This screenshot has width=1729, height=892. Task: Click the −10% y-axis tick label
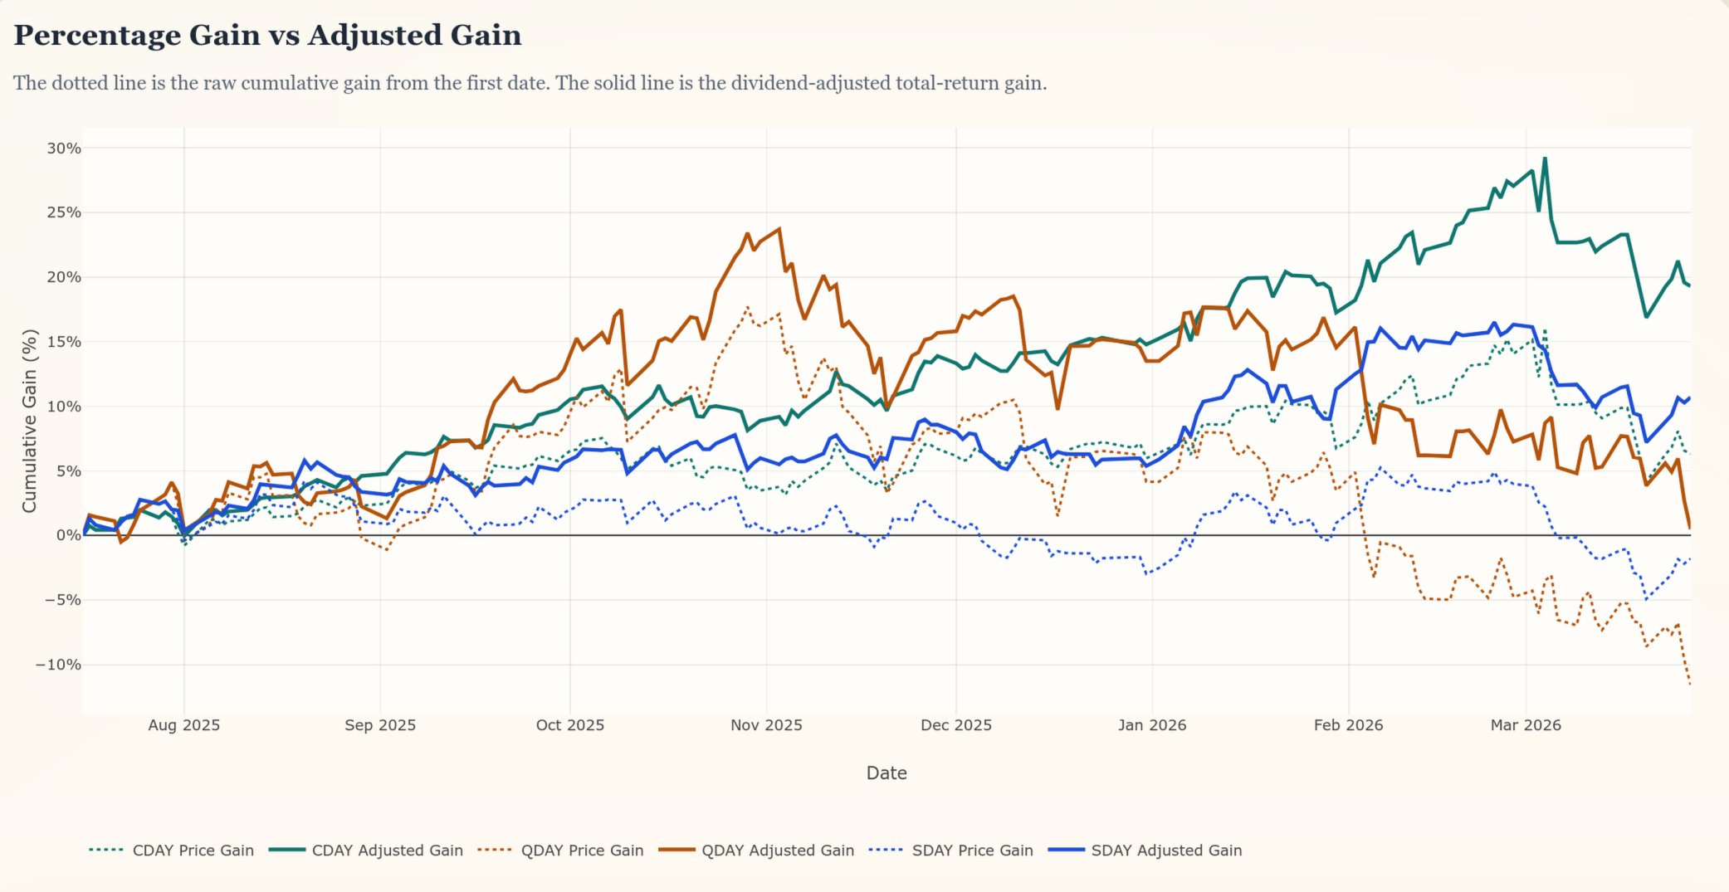coord(58,665)
